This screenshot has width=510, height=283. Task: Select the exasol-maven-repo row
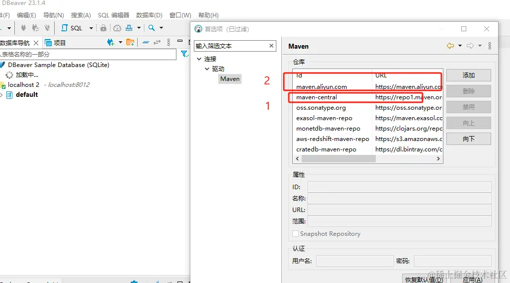pos(367,118)
